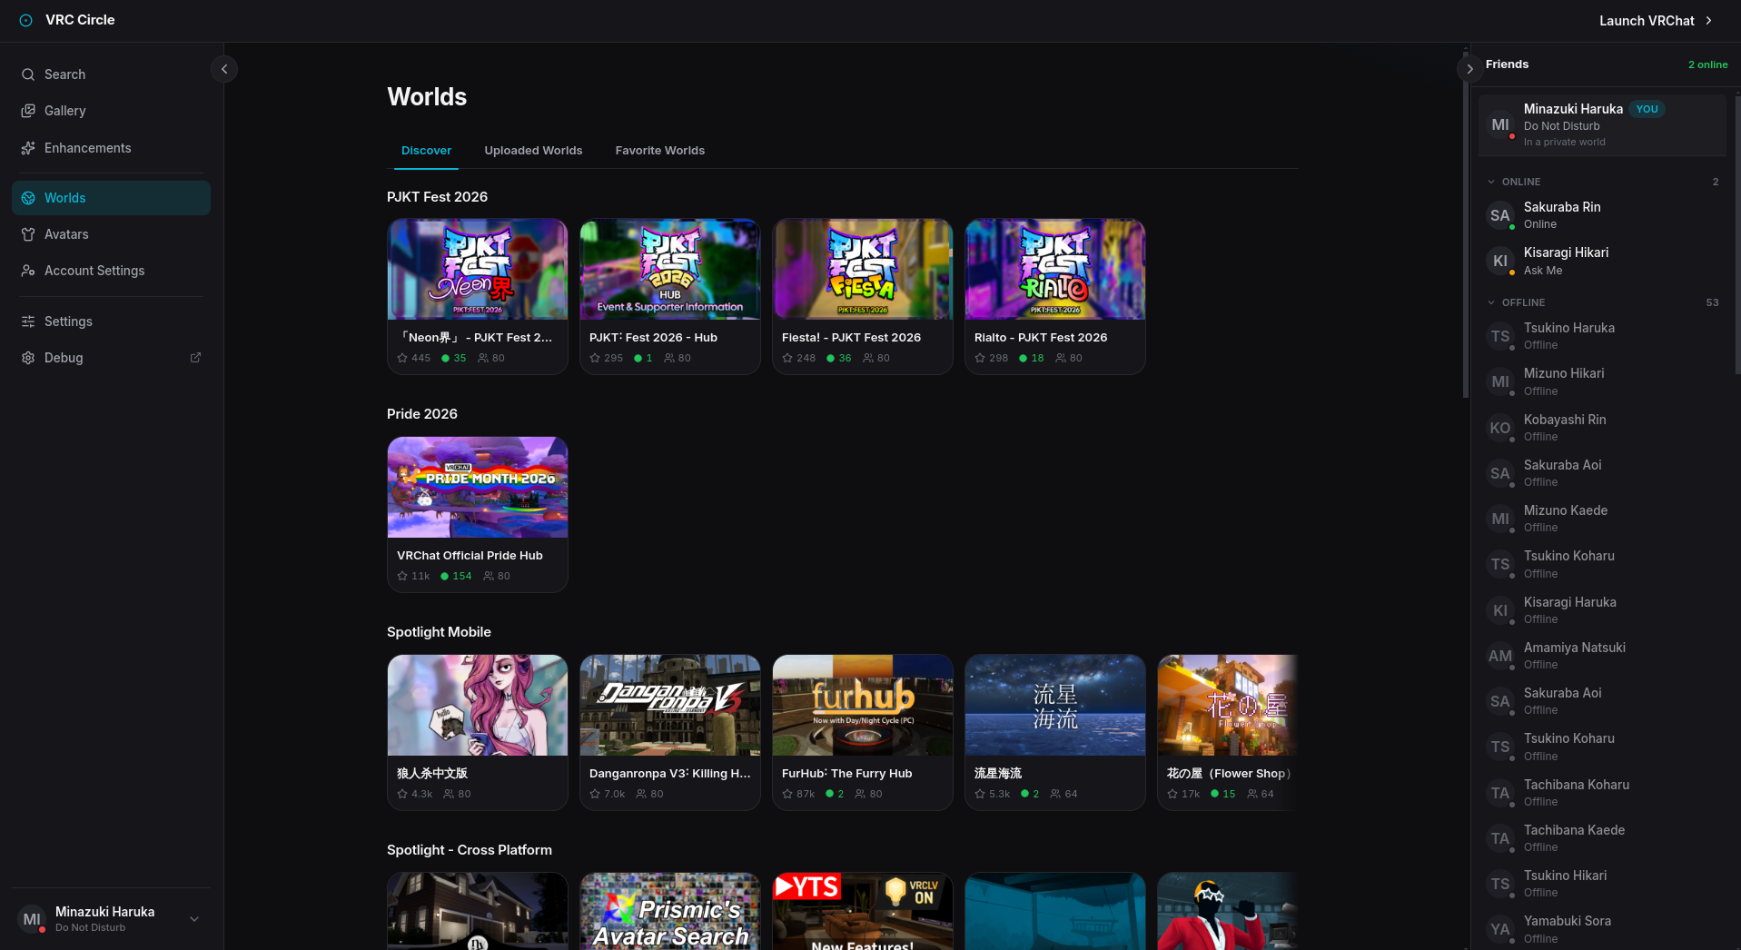Switch to the Favorite Worlds tab

click(x=659, y=151)
